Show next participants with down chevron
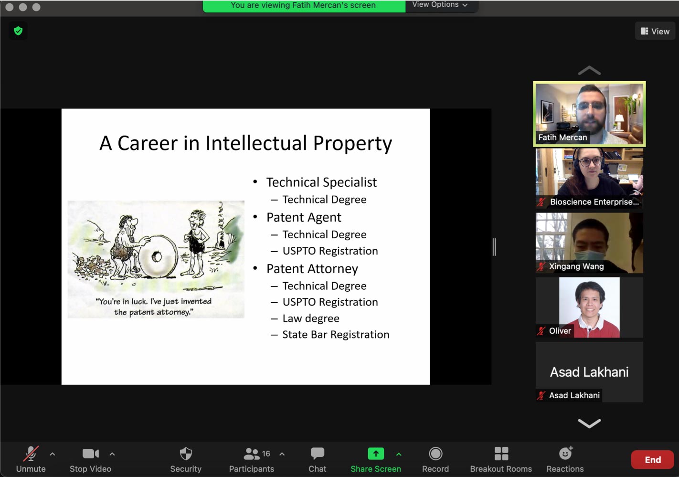The width and height of the screenshot is (679, 477). [x=589, y=423]
